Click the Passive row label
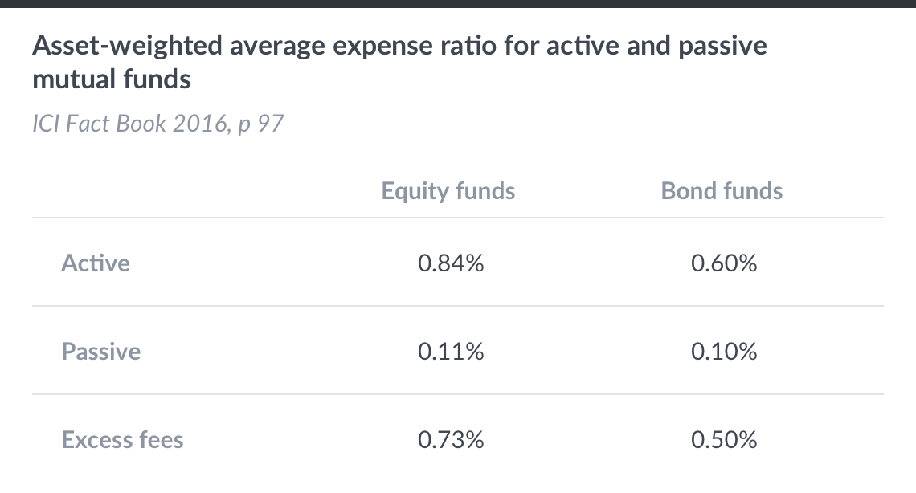916x493 pixels. point(101,352)
